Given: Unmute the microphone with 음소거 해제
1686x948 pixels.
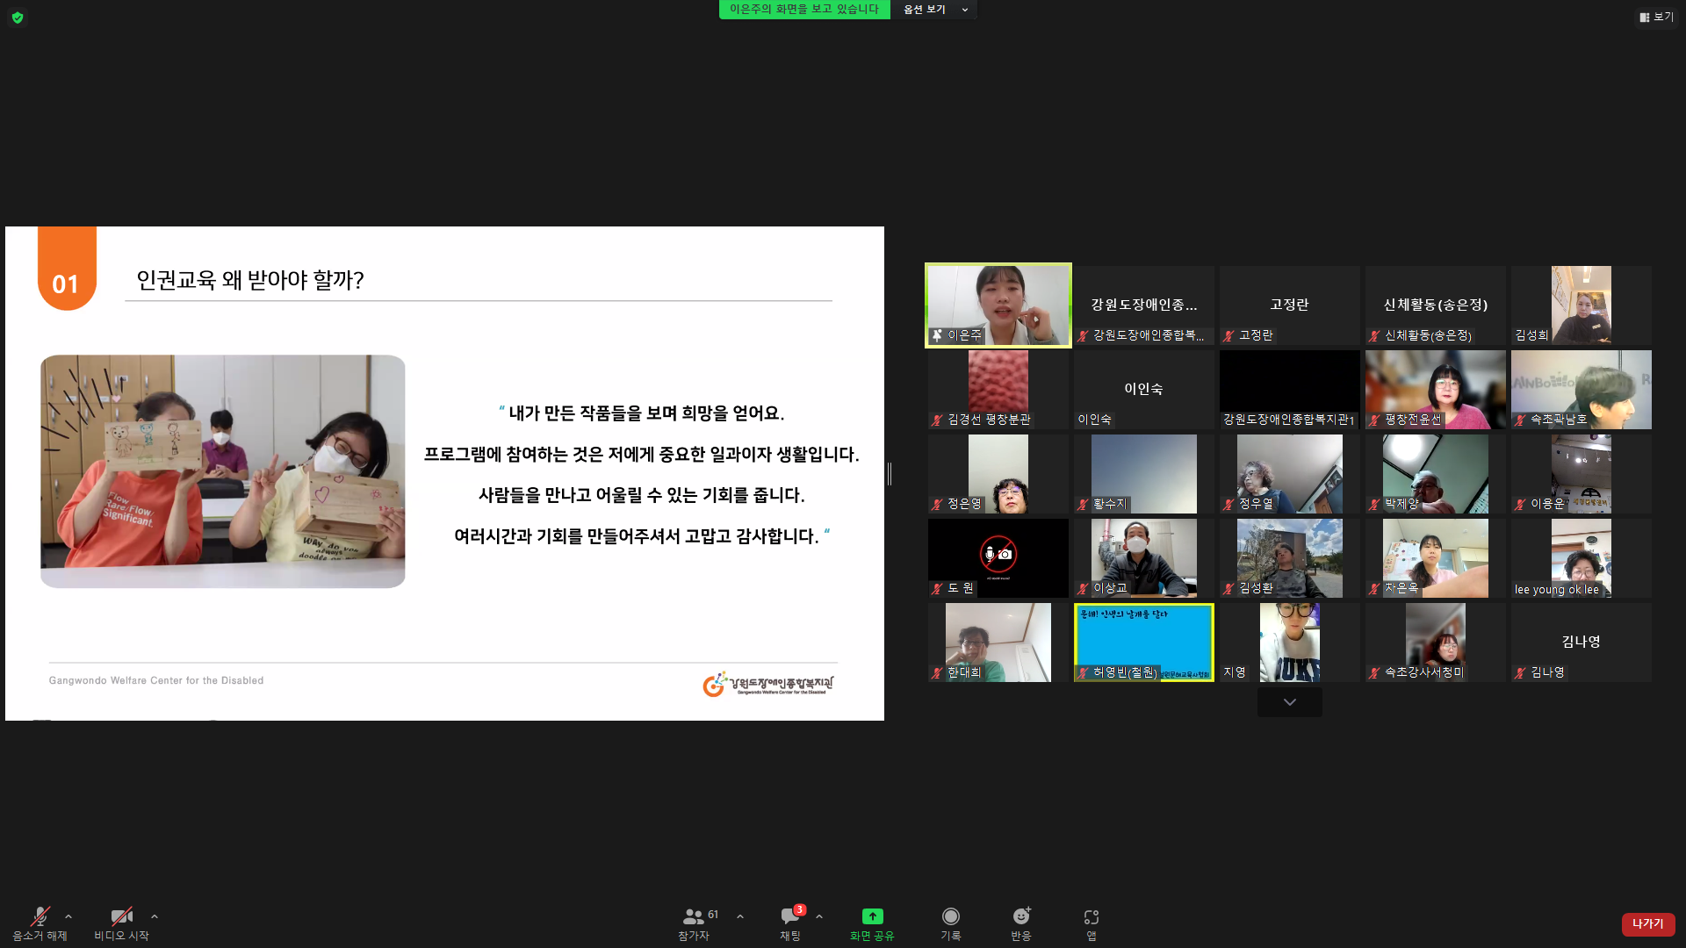Looking at the screenshot, I should tap(40, 923).
